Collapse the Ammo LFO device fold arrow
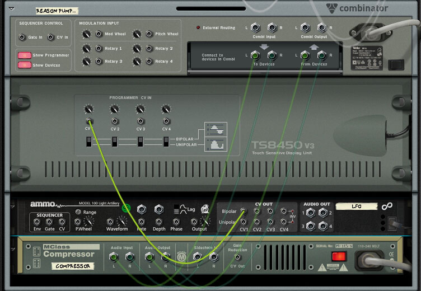 pos(13,206)
